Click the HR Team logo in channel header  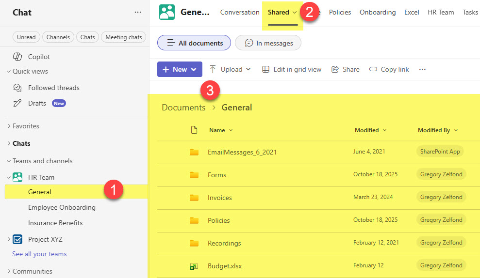(167, 12)
